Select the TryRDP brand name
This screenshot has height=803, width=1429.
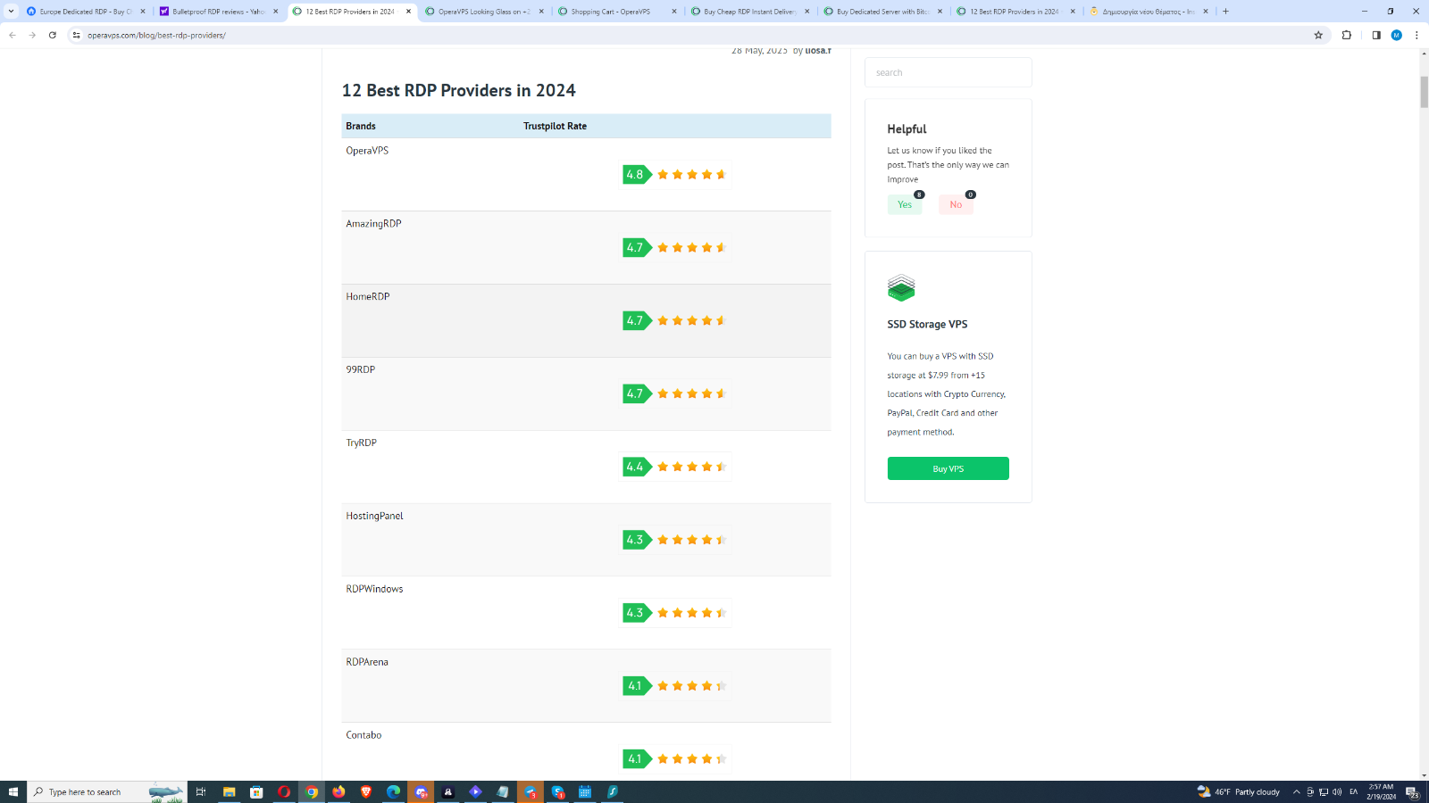pos(361,443)
